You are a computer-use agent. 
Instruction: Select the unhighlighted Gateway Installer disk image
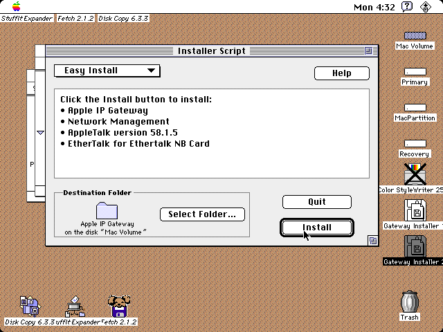(x=415, y=210)
